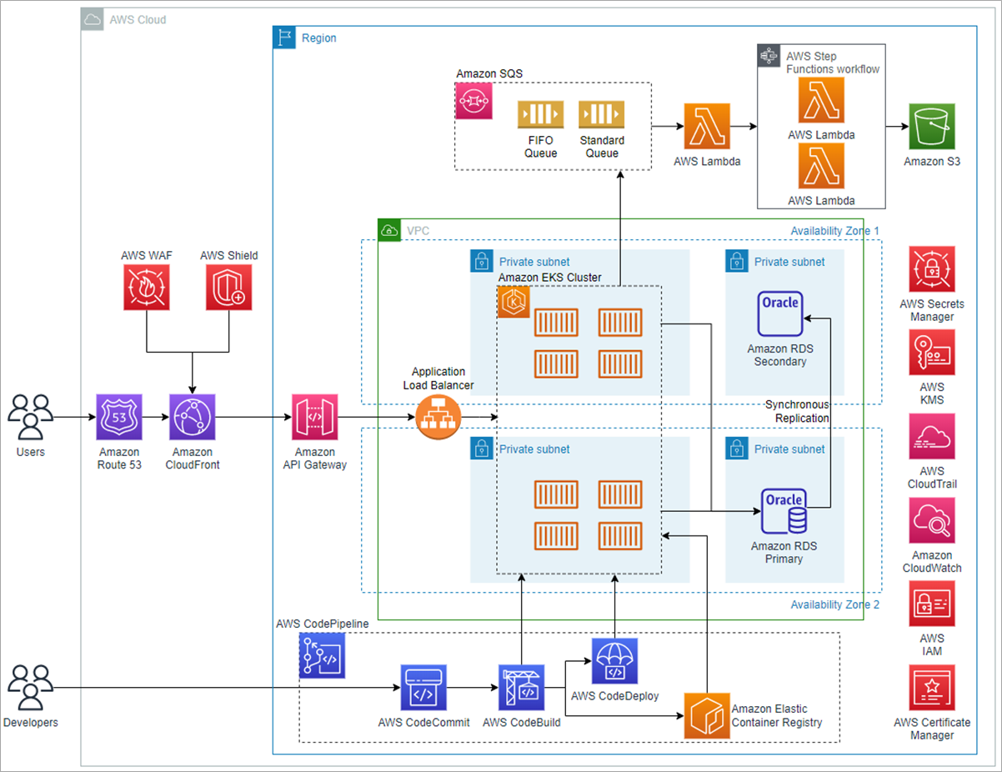Select the AWS Lambda icon after SQS
This screenshot has height=772, width=1002.
(707, 127)
